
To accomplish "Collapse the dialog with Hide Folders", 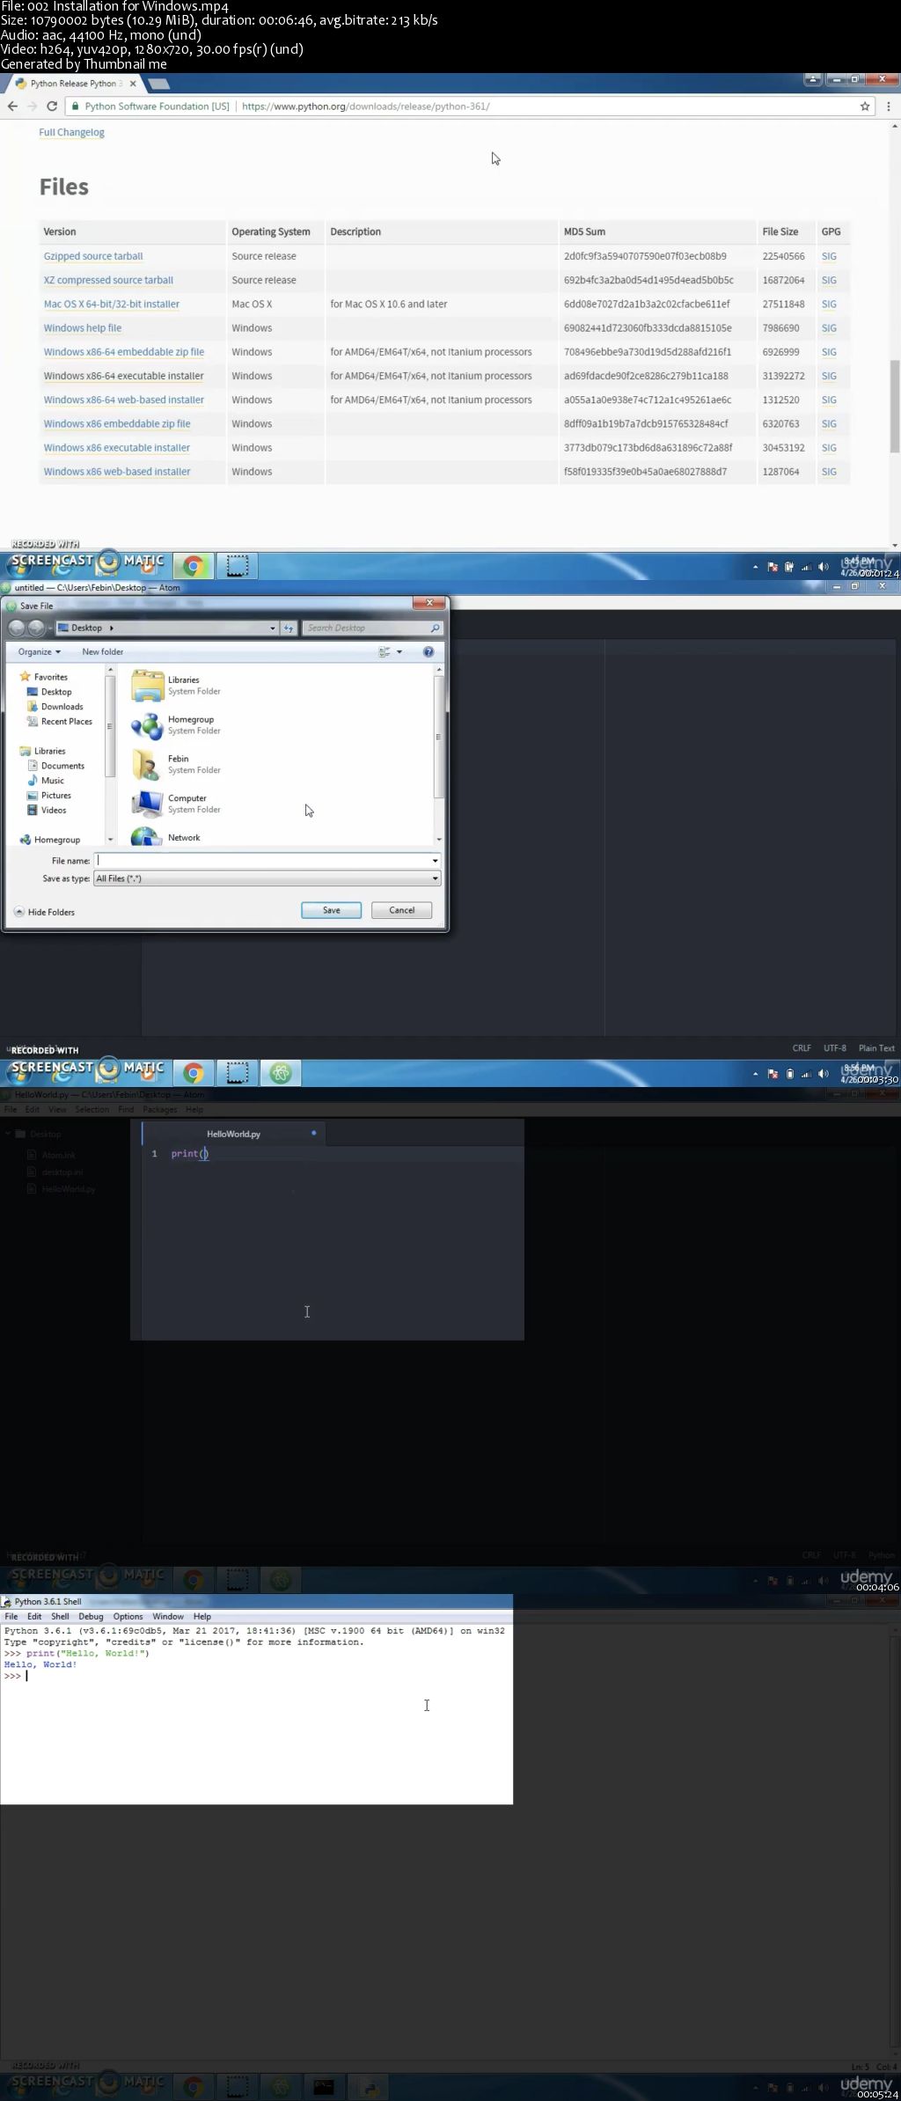I will [x=44, y=912].
